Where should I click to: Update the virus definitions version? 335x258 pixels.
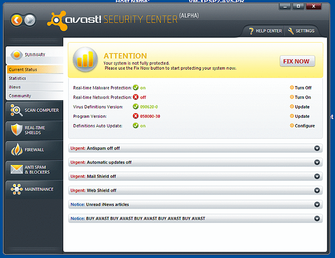(x=302, y=107)
